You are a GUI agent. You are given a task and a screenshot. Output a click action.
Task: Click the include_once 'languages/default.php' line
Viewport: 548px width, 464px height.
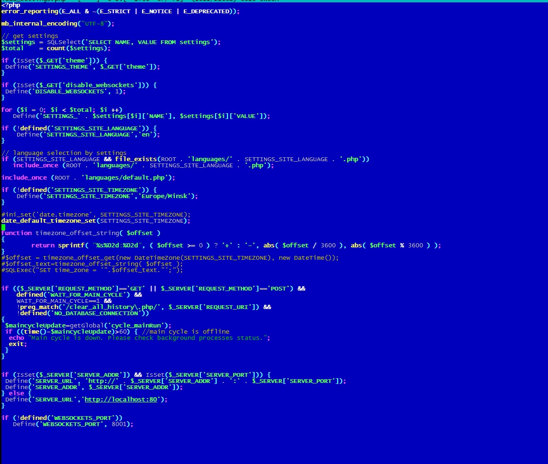88,178
